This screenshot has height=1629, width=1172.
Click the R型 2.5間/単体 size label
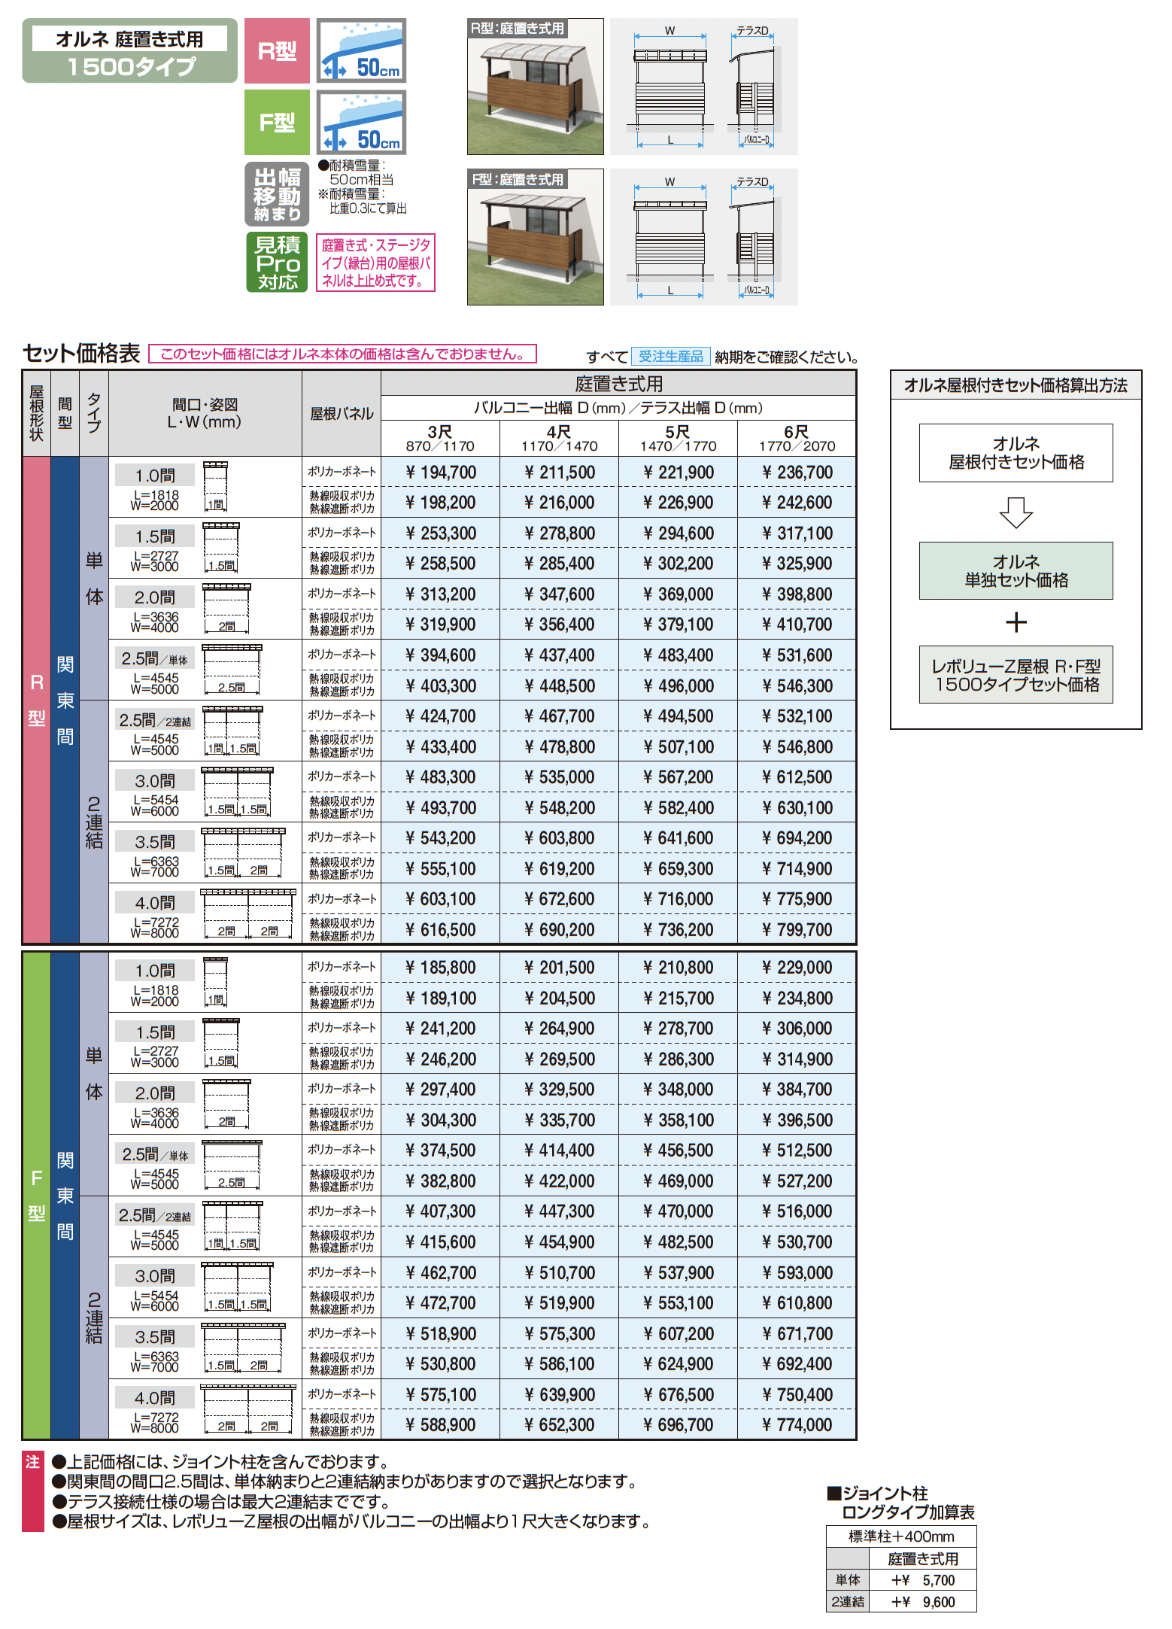pyautogui.click(x=155, y=670)
